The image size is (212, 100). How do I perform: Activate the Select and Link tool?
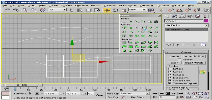tap(26, 10)
